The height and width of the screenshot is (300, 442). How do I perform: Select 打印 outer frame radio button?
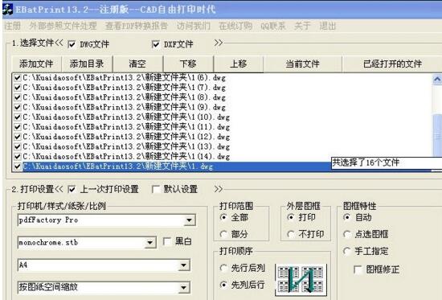(291, 217)
